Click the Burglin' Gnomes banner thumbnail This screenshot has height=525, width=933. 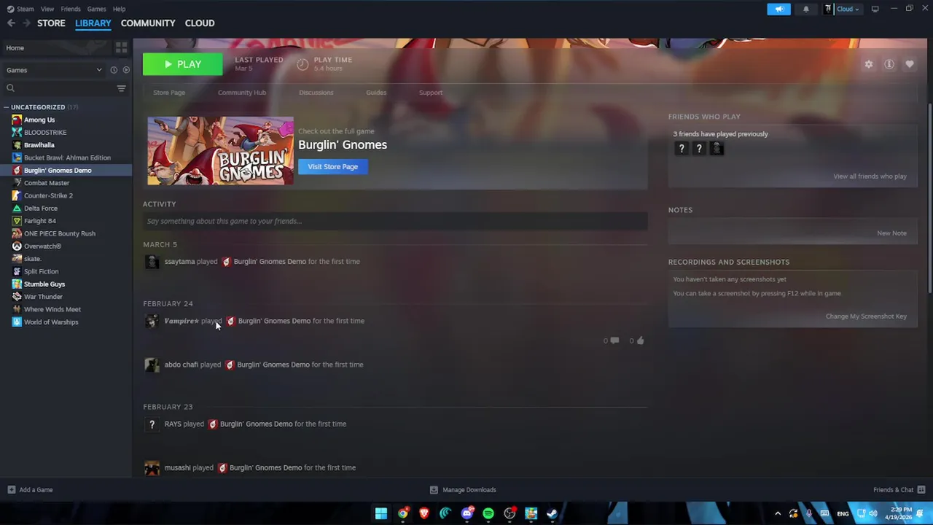220,150
